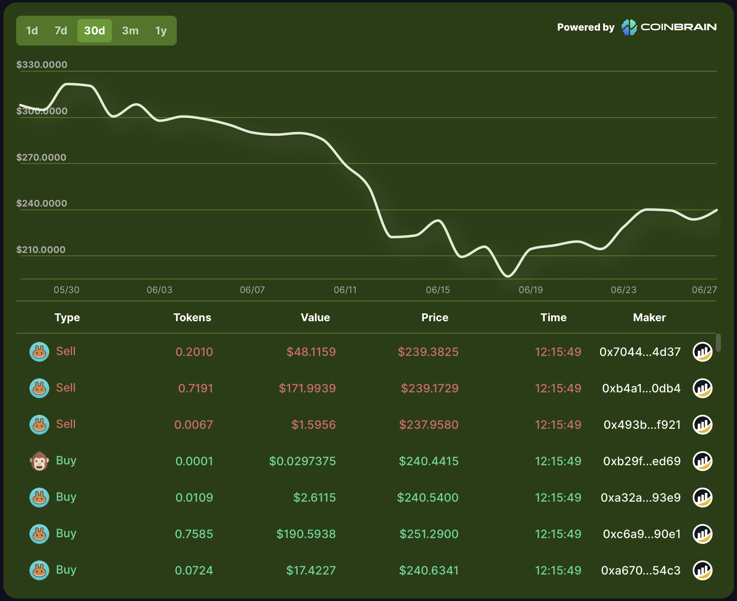
Task: Click PancakeSwap icon in $190.5938 buy row
Action: pyautogui.click(x=39, y=534)
